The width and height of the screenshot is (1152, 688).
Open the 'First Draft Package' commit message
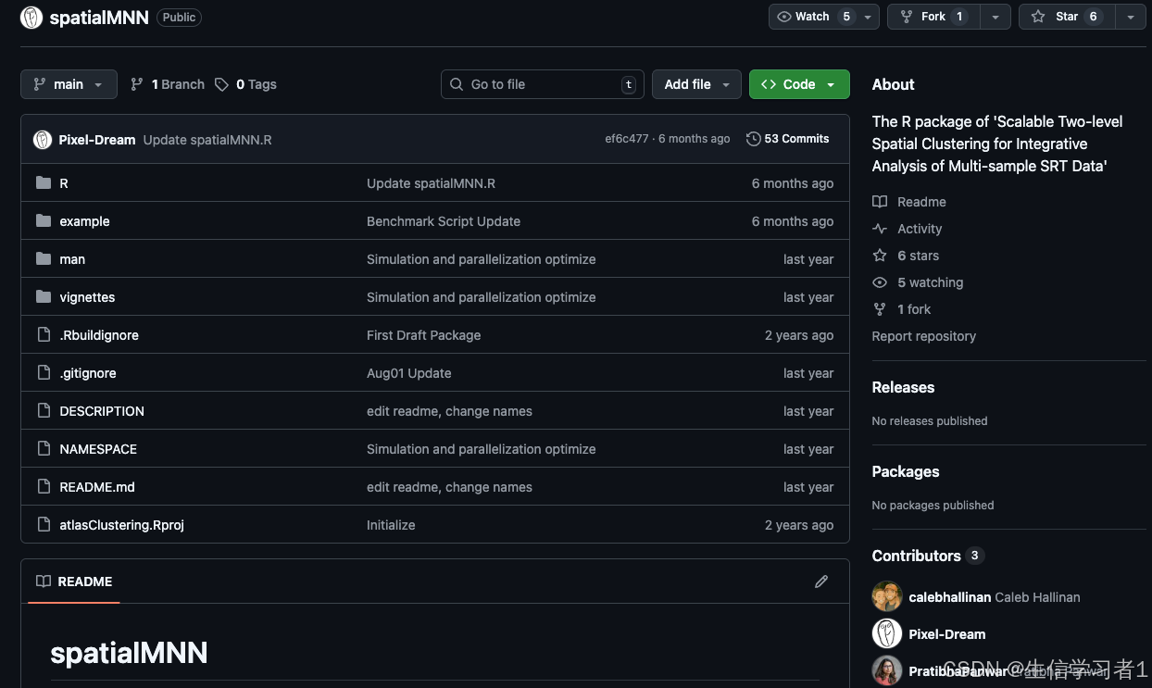click(424, 335)
